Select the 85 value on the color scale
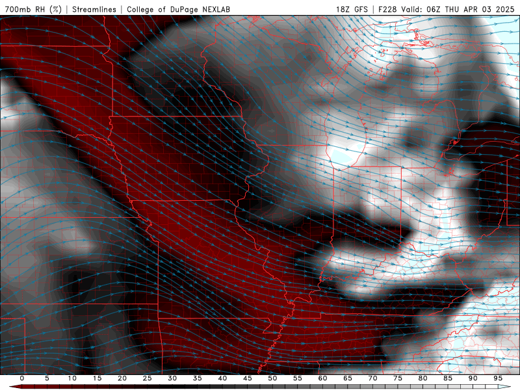This screenshot has height=390, width=520. coord(448,378)
